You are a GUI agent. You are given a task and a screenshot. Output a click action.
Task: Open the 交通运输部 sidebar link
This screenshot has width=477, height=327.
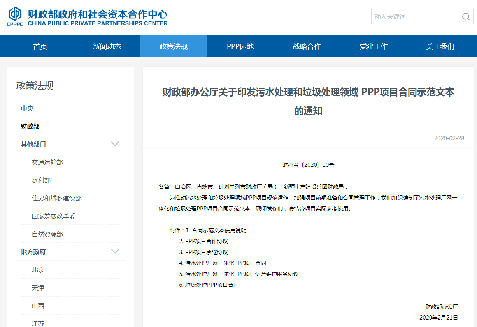(47, 163)
